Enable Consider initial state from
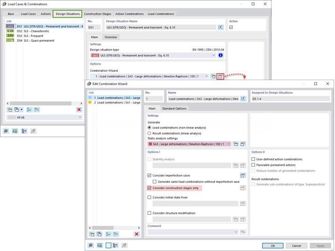The width and height of the screenshot is (335, 251). click(149, 197)
